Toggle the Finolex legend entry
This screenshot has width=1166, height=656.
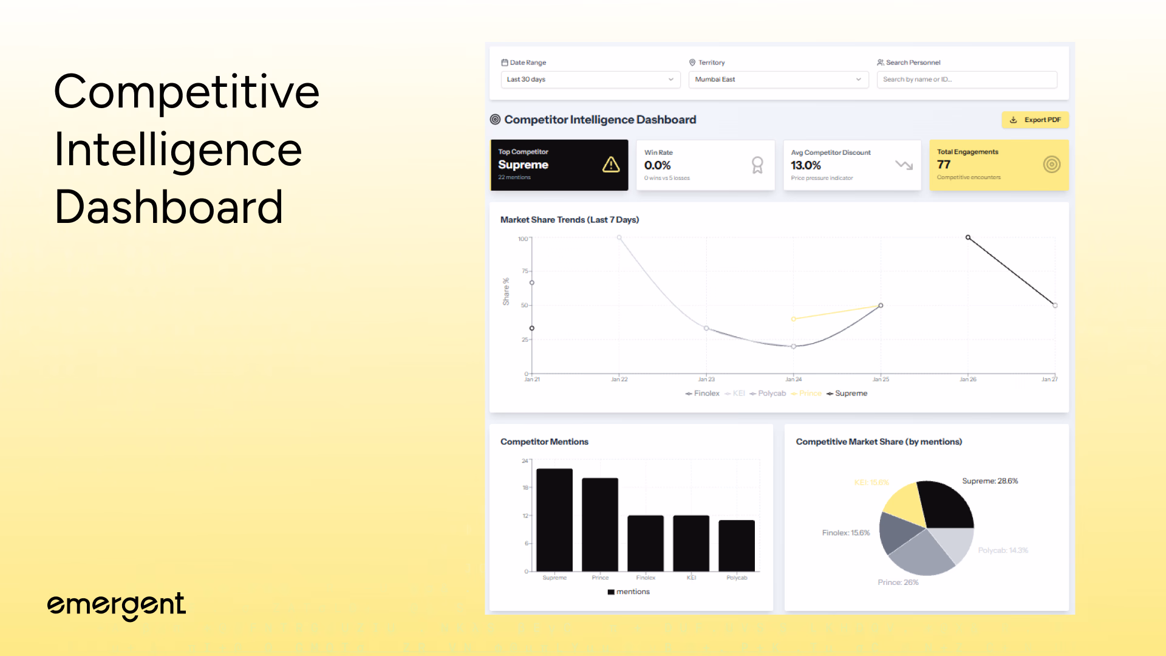tap(703, 394)
